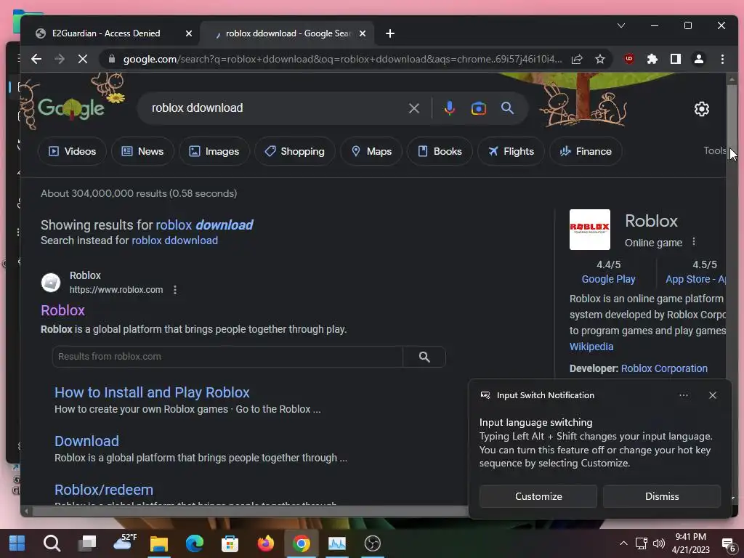
Task: Open the Google Play rating link
Action: (x=608, y=280)
